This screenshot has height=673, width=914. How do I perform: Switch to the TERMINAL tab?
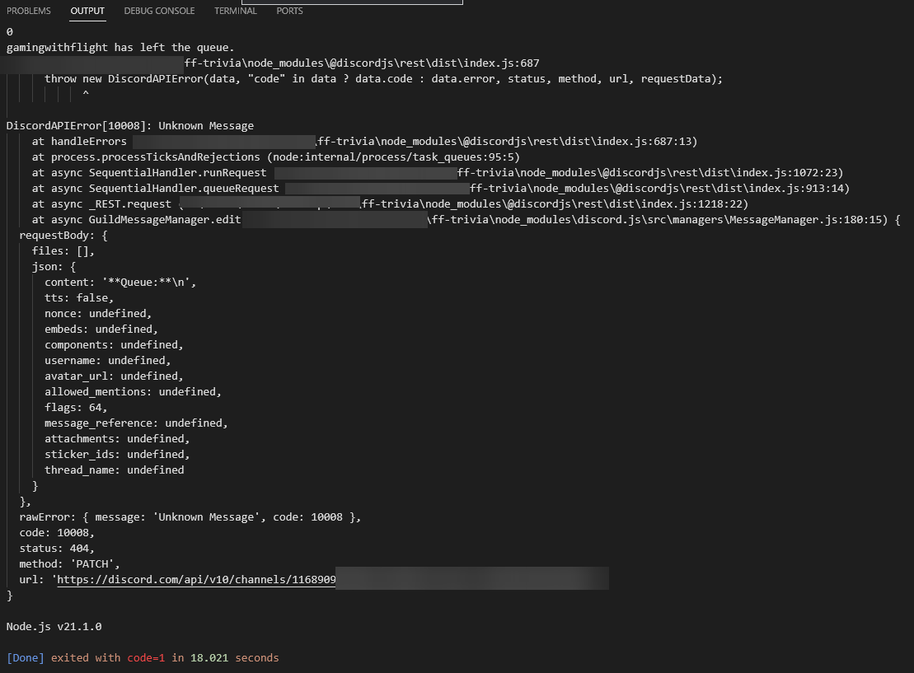pyautogui.click(x=236, y=11)
